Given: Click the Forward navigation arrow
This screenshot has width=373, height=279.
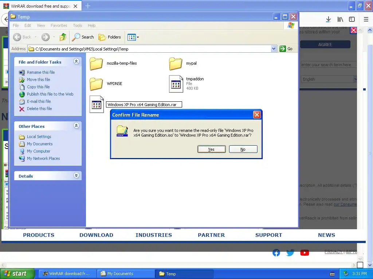Looking at the screenshot, I should [46, 37].
